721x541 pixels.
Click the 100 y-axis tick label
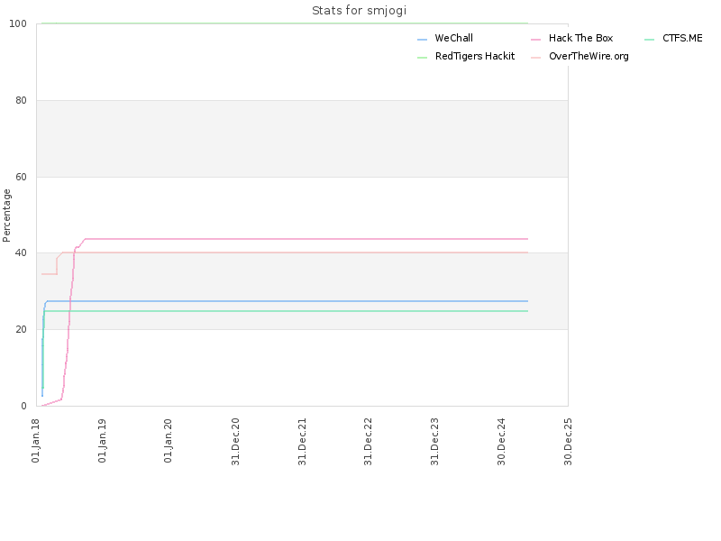click(18, 24)
